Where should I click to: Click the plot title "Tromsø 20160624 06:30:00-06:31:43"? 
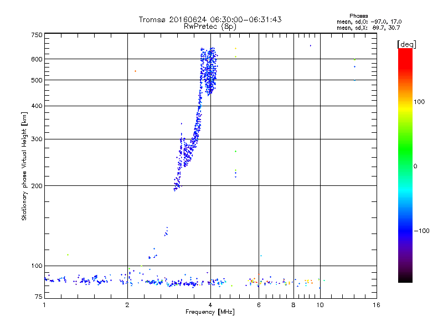pos(210,19)
